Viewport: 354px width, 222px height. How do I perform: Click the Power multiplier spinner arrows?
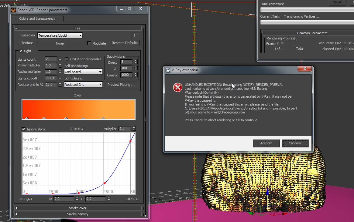(x=60, y=66)
